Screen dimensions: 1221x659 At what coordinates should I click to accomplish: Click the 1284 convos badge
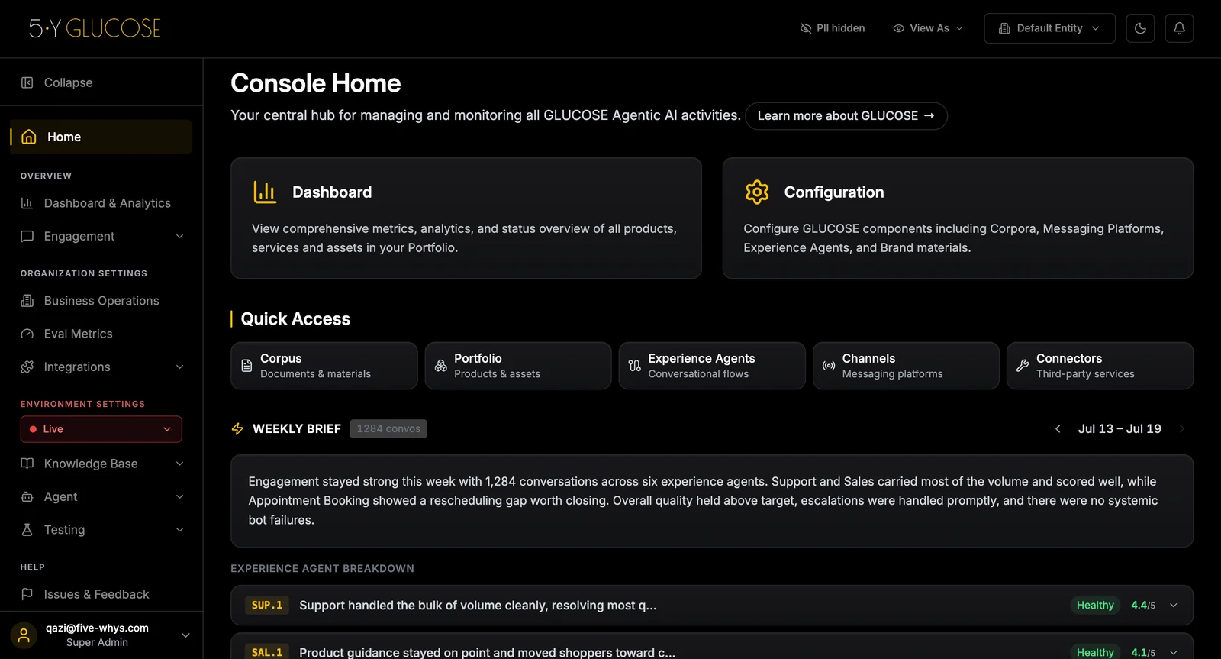click(x=388, y=429)
